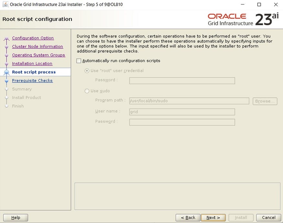Click the Finish step bullet

[7, 106]
